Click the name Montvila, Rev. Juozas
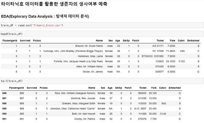The height and width of the screenshot is (123, 204). click(83, 98)
